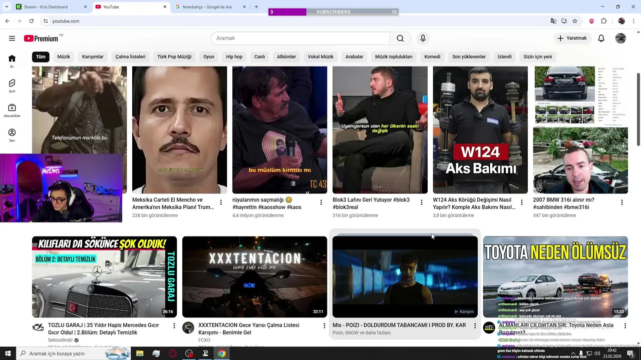
Task: View site information icon in address bar
Action: click(x=46, y=21)
